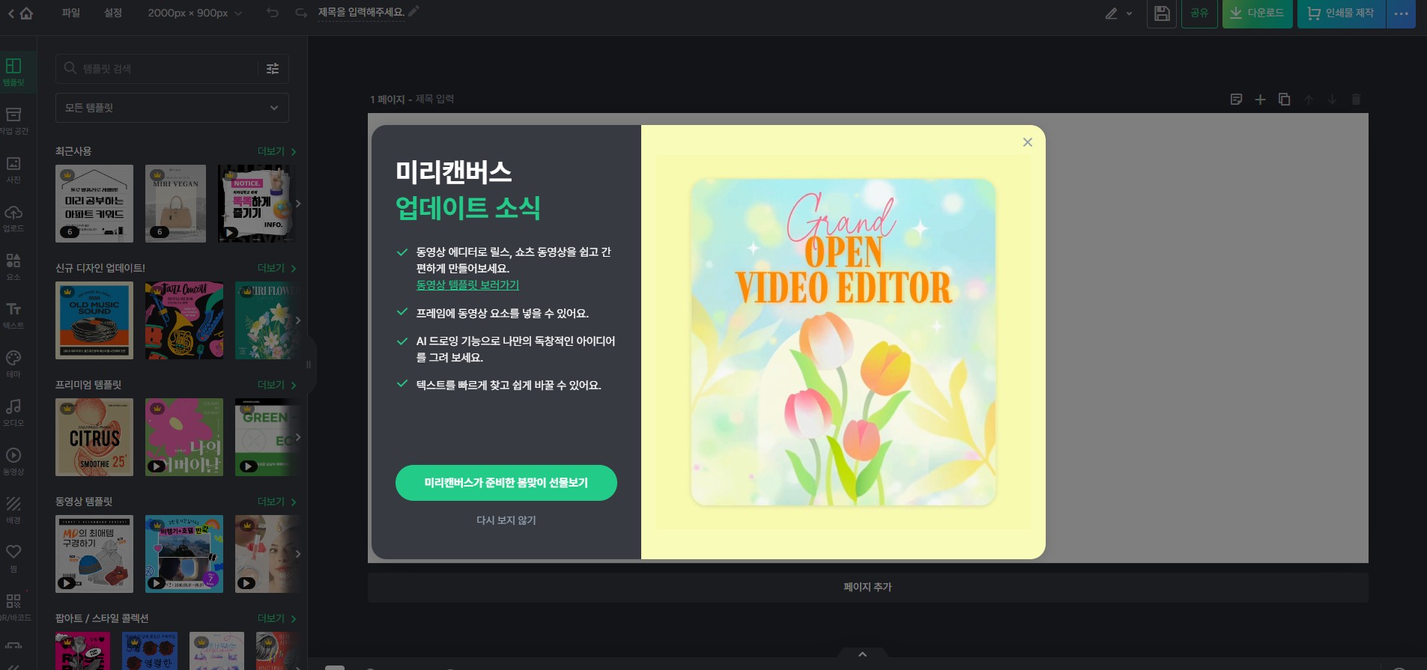The height and width of the screenshot is (670, 1427).
Task: Click the 다운로드 button
Action: pos(1257,13)
